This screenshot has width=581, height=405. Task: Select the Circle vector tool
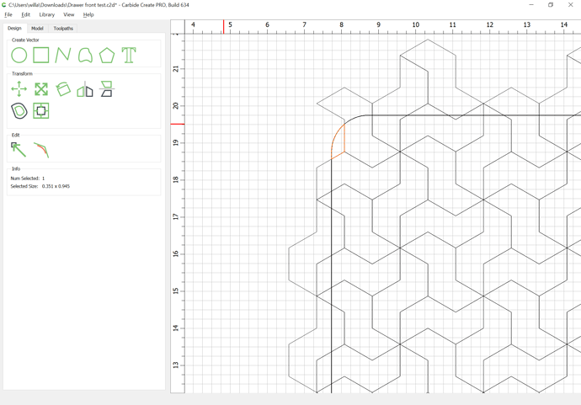(19, 56)
